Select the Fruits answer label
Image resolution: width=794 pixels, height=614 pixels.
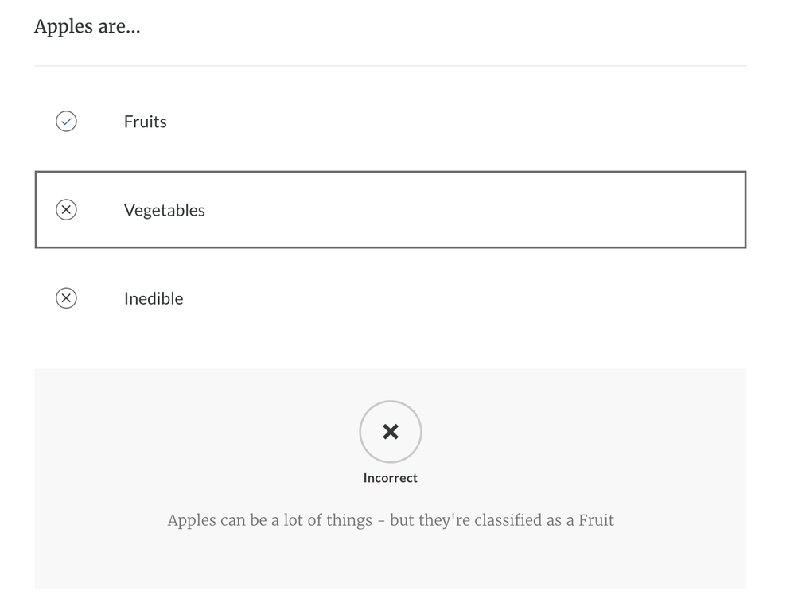[145, 122]
